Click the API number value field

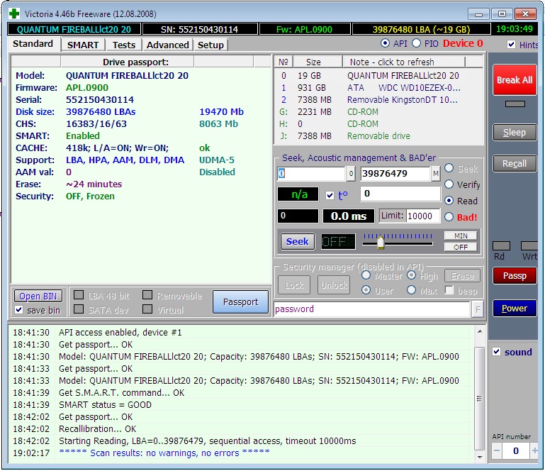click(x=516, y=451)
